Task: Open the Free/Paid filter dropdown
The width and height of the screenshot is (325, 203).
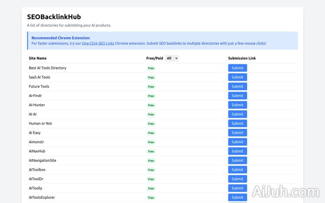Action: click(172, 58)
